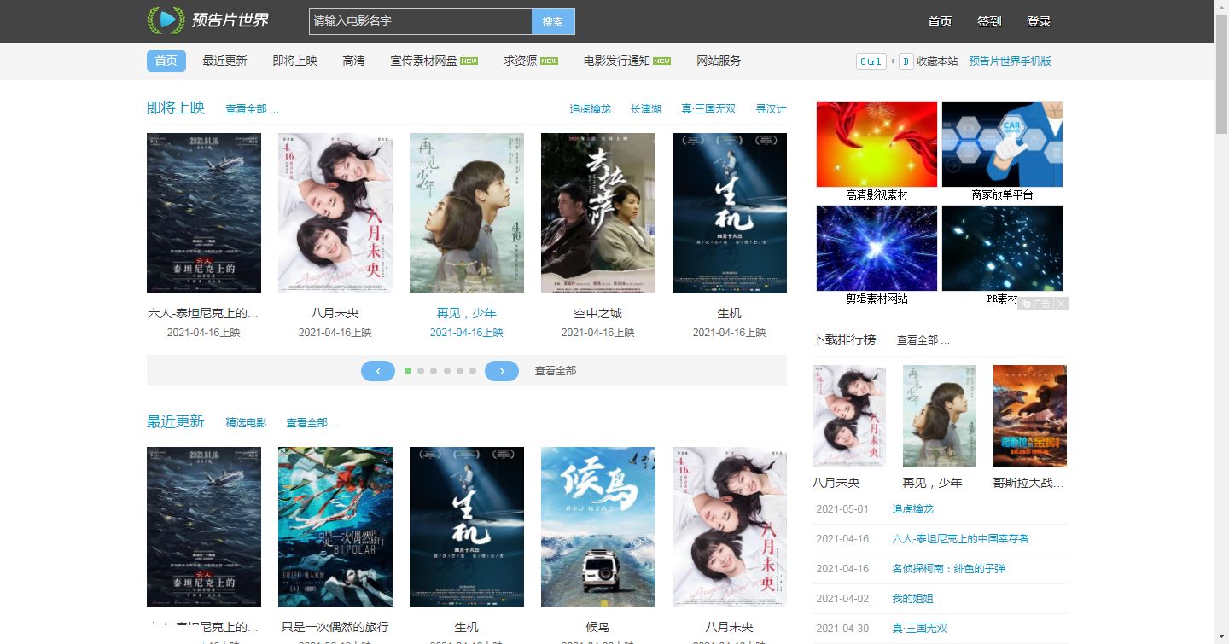Click the 空中之城 title text
The image size is (1229, 644).
598,313
